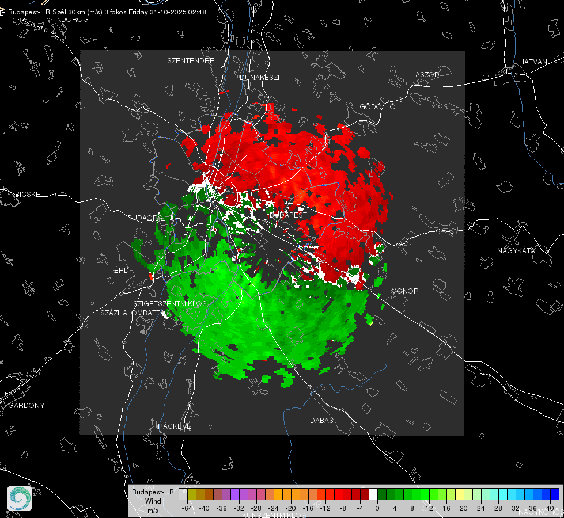The image size is (564, 518).
Task: Pick the darkest blue swatch in legend
Action: [x=555, y=494]
